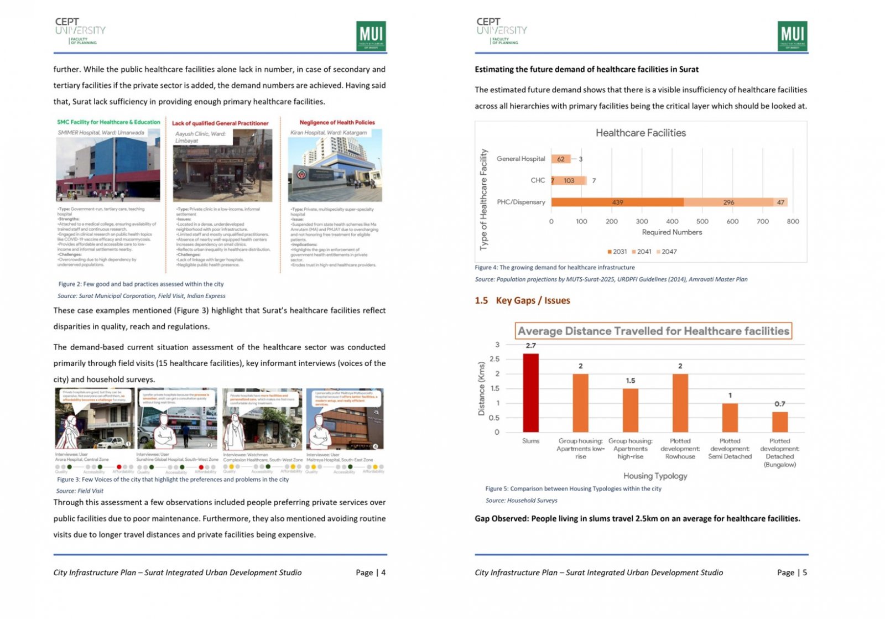
Task: Click the Figure 2 caption text
Action: click(141, 284)
